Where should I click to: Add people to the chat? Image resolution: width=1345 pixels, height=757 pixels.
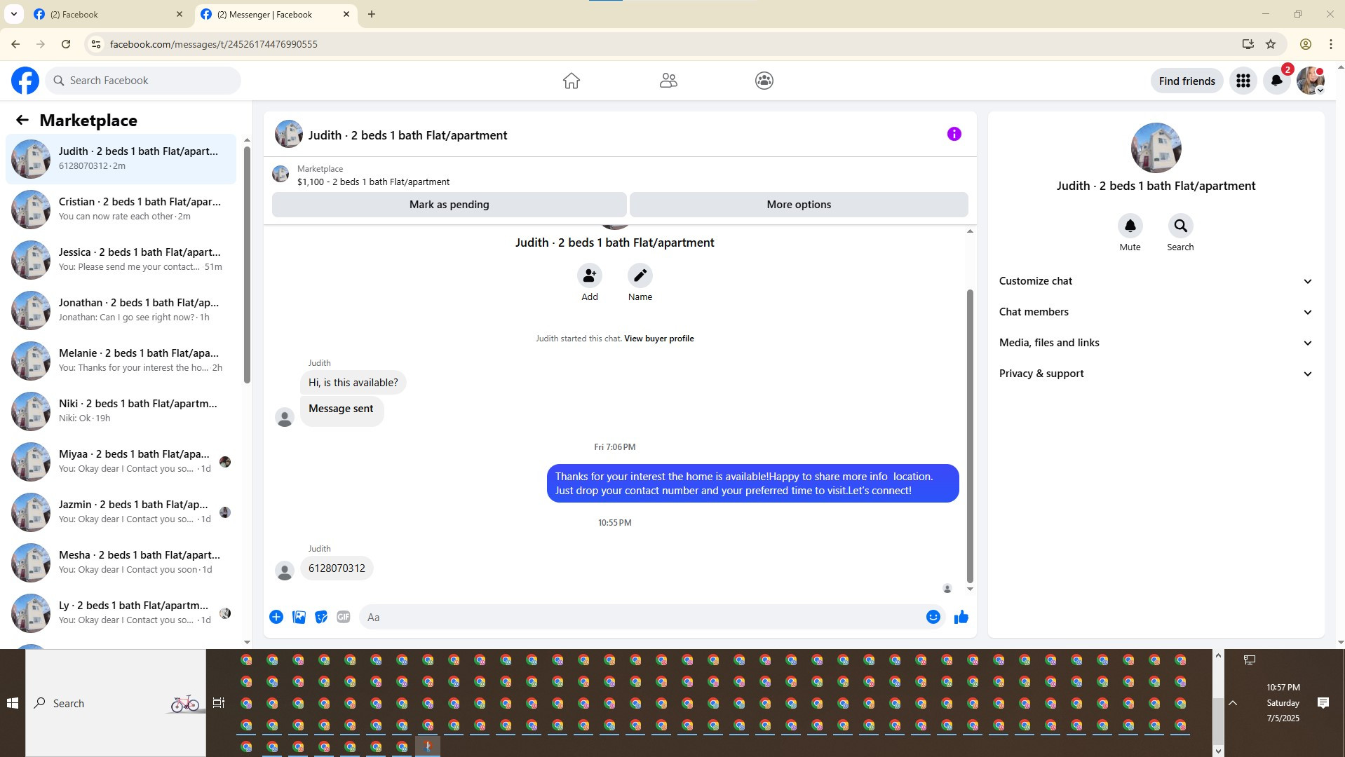click(x=590, y=275)
